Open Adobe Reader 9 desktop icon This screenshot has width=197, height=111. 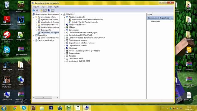(7, 21)
